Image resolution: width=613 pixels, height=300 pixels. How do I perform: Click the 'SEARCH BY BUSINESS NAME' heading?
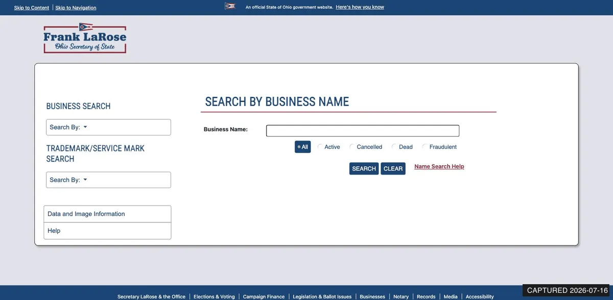(x=277, y=102)
